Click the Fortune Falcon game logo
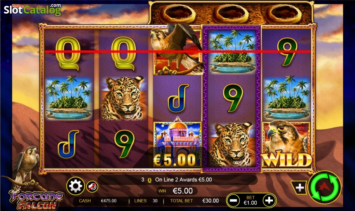 36,200
